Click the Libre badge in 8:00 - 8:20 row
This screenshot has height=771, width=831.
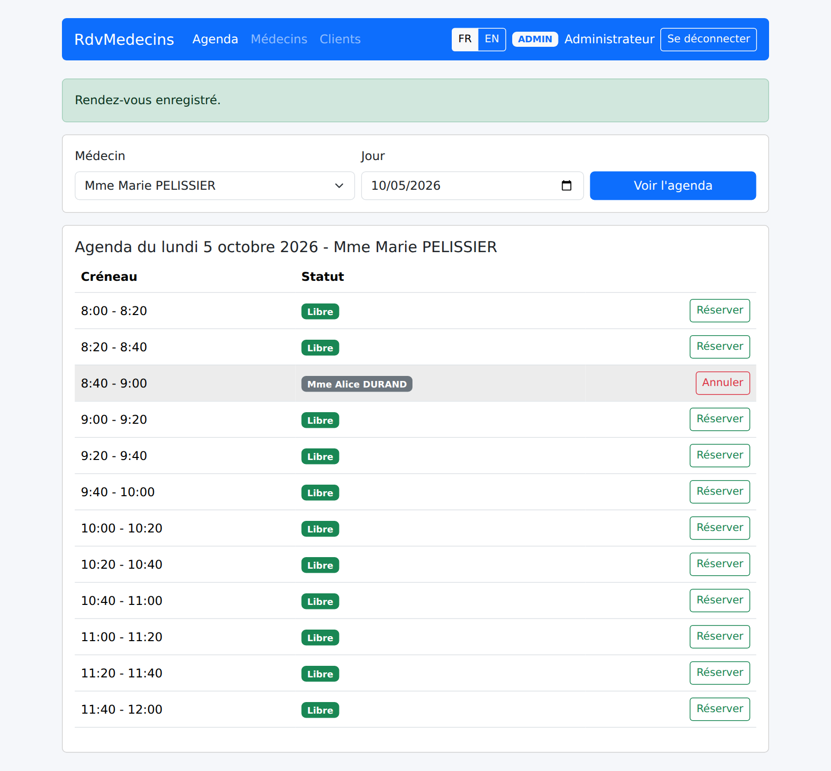(x=320, y=312)
